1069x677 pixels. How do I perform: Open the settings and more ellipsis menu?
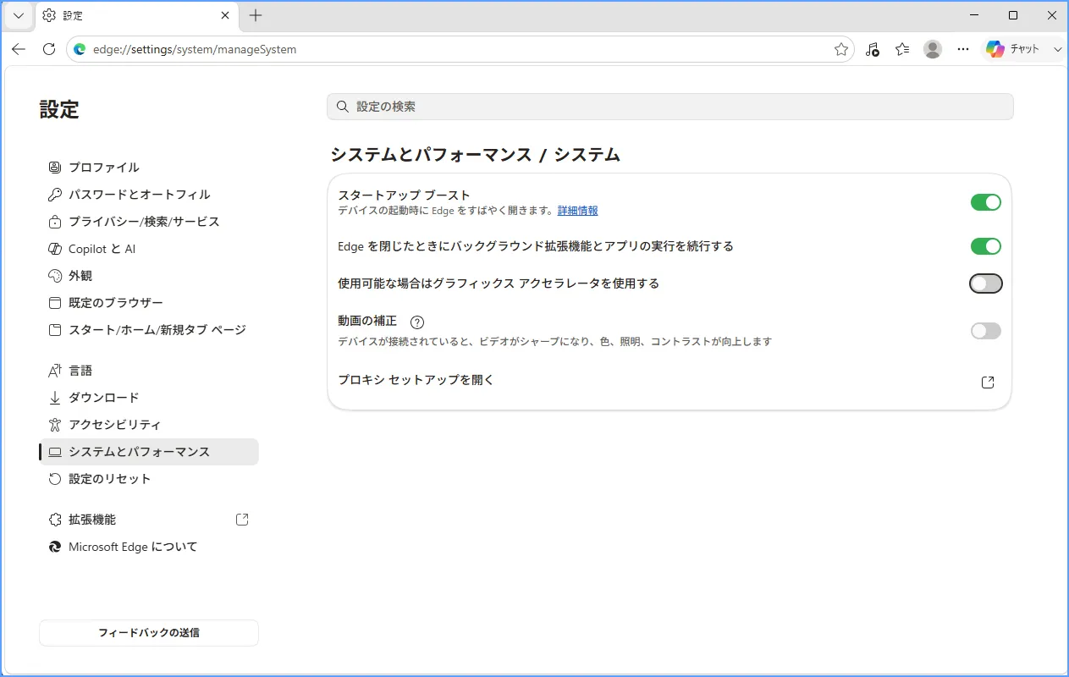pyautogui.click(x=963, y=49)
